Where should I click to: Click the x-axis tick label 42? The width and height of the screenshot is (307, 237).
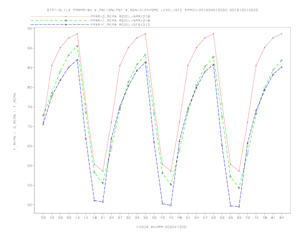click(162, 218)
